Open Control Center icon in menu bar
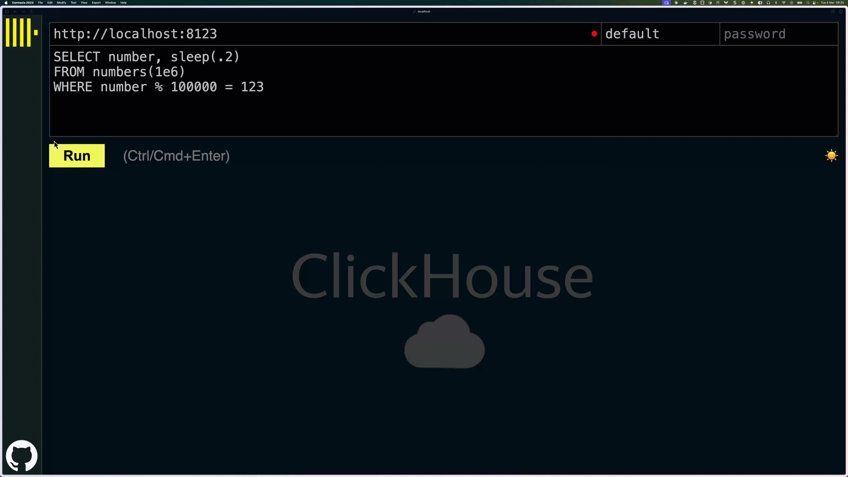This screenshot has width=848, height=477. tap(814, 3)
